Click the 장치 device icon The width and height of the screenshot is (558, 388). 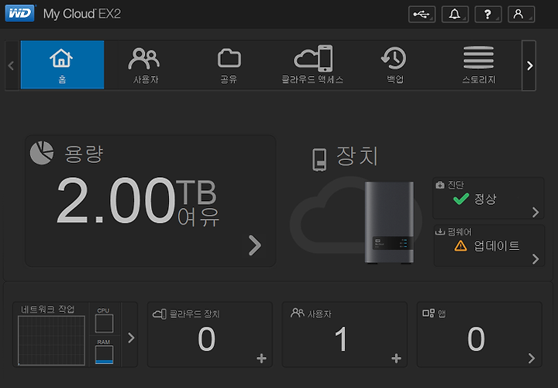[x=319, y=160]
